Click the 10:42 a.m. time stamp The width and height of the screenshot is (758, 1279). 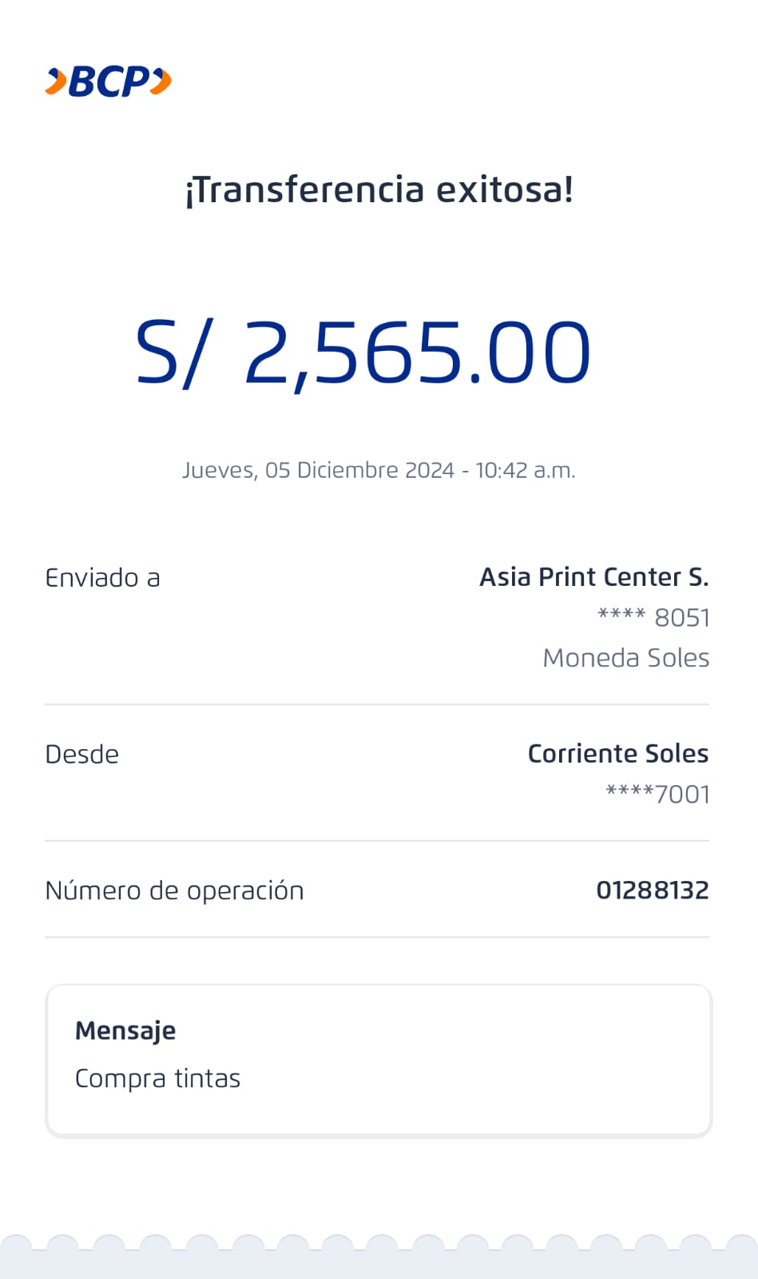pyautogui.click(x=525, y=470)
